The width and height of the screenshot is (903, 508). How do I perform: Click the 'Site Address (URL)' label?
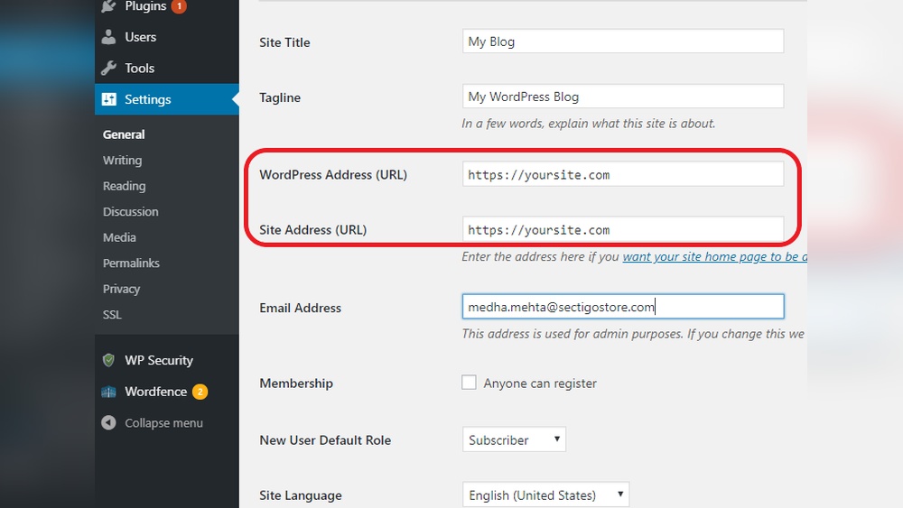coord(313,230)
